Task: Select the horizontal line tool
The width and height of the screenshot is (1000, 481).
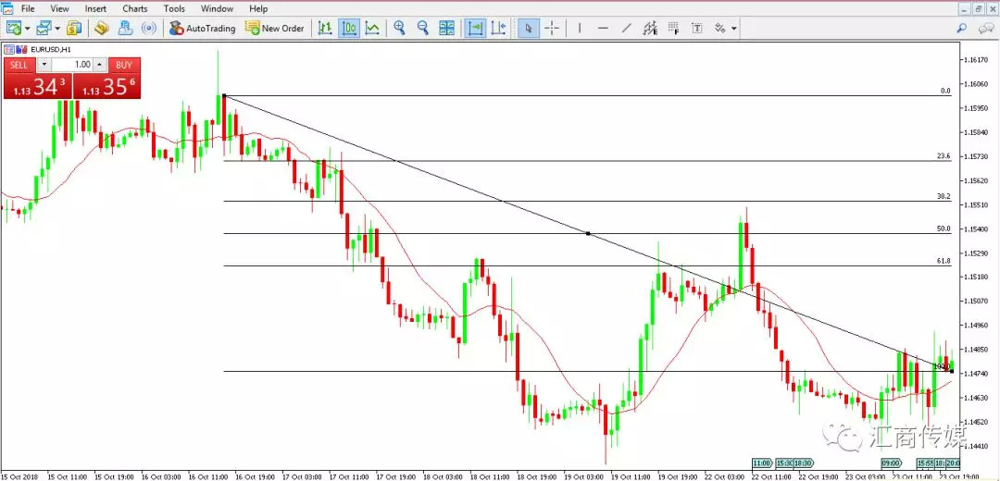Action: (x=603, y=28)
